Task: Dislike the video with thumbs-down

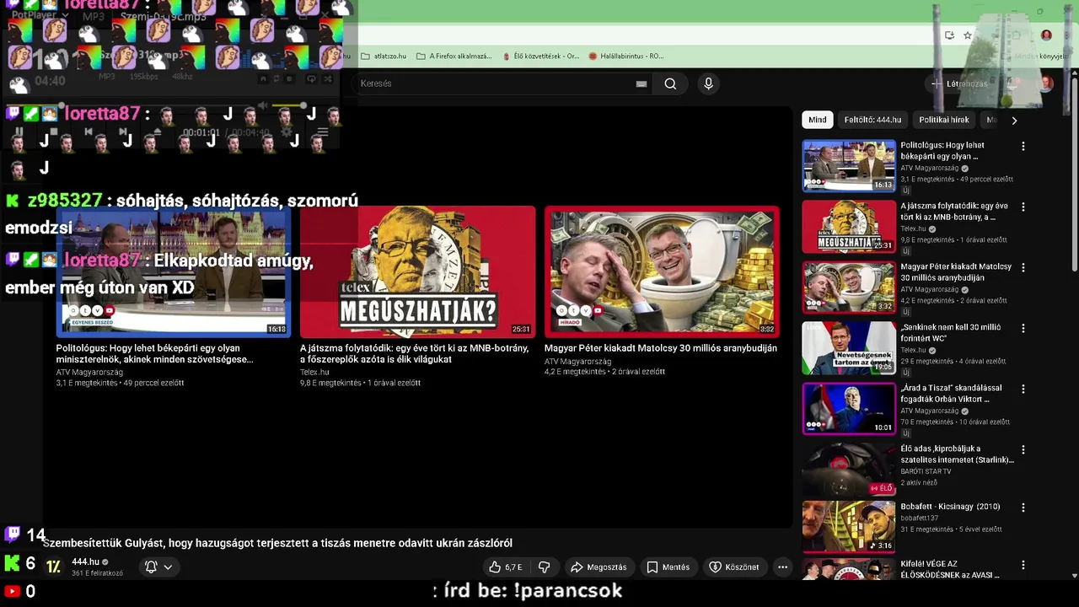Action: [544, 567]
